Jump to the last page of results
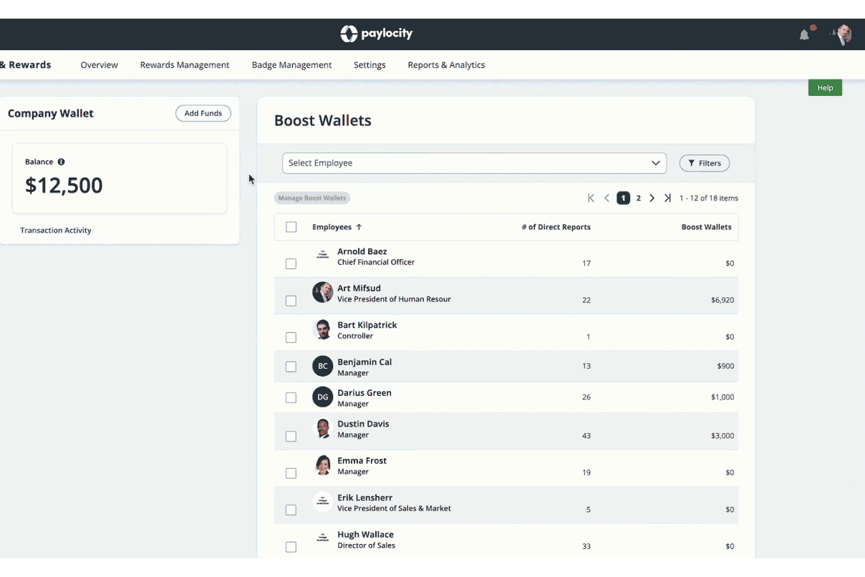 [667, 198]
